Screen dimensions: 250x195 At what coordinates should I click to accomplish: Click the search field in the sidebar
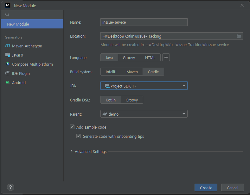[x=32, y=15]
